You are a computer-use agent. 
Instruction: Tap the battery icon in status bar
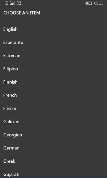click(x=88, y=3)
